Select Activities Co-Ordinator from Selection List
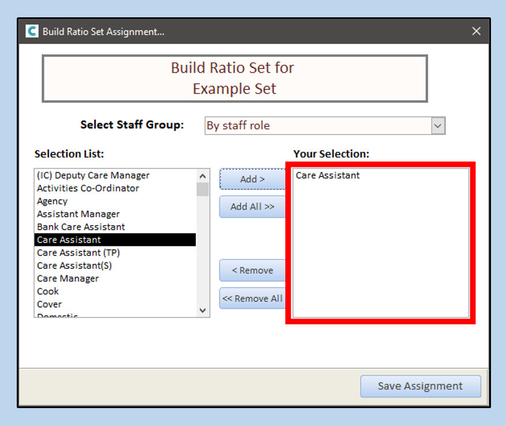506x426 pixels. (88, 188)
